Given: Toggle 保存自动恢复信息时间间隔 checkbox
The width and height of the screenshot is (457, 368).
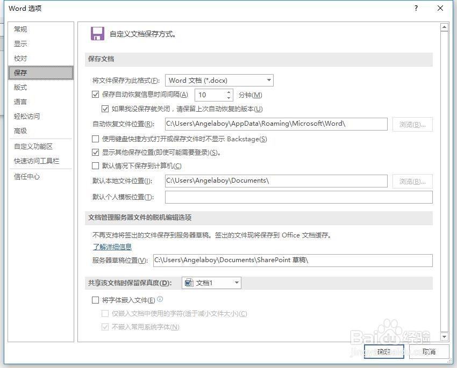Looking at the screenshot, I should 95,95.
